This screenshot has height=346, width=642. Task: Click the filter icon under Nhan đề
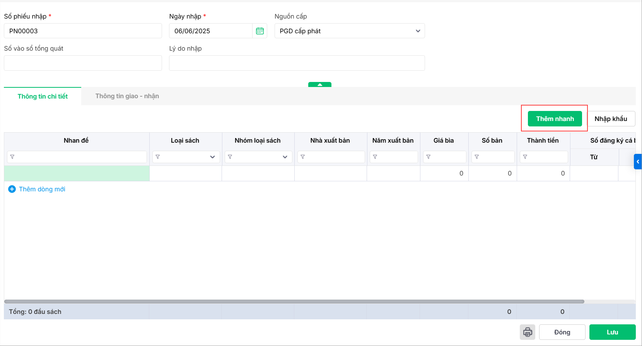tap(12, 157)
